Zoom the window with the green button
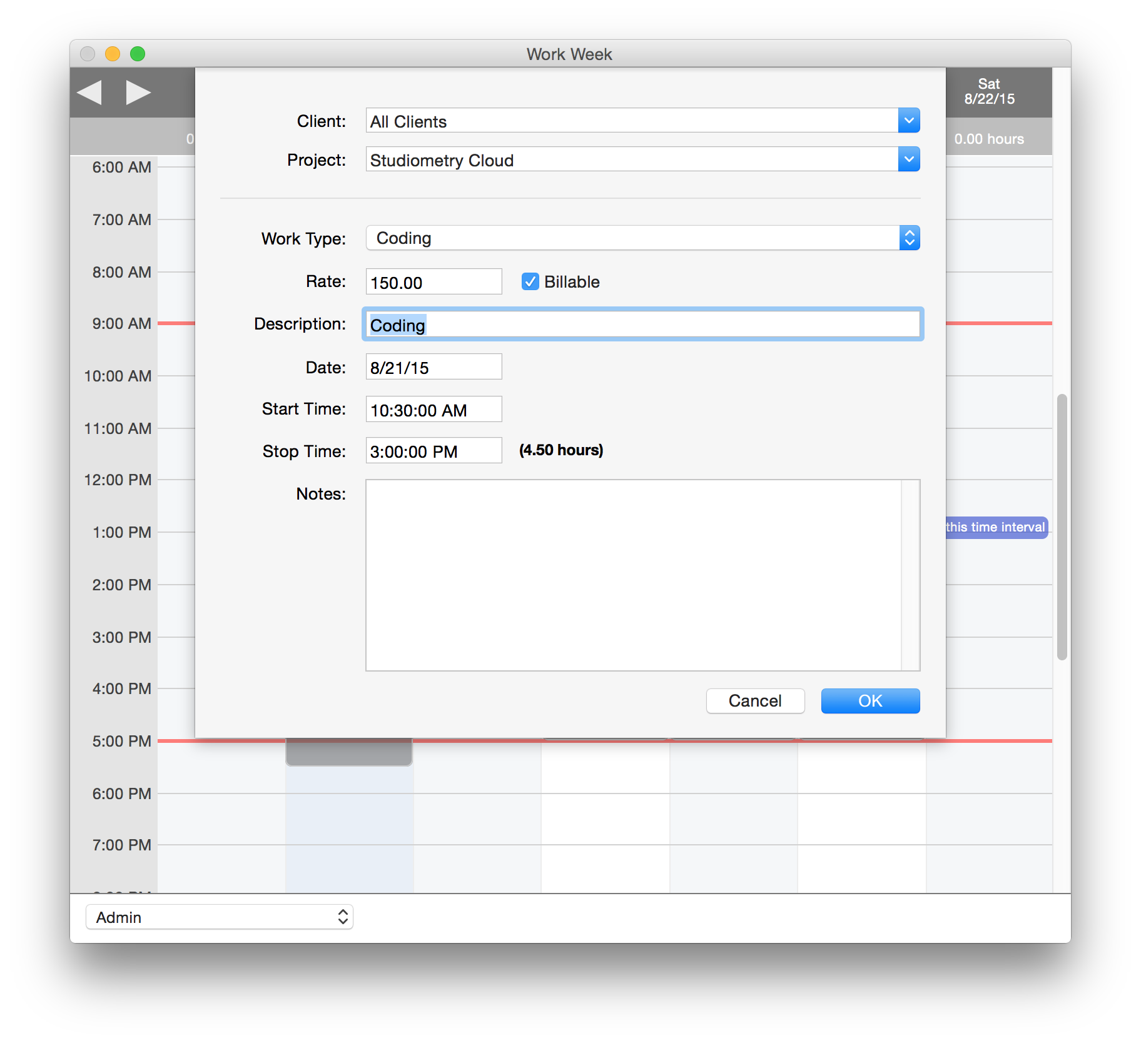Viewport: 1141px width, 1043px height. click(138, 54)
